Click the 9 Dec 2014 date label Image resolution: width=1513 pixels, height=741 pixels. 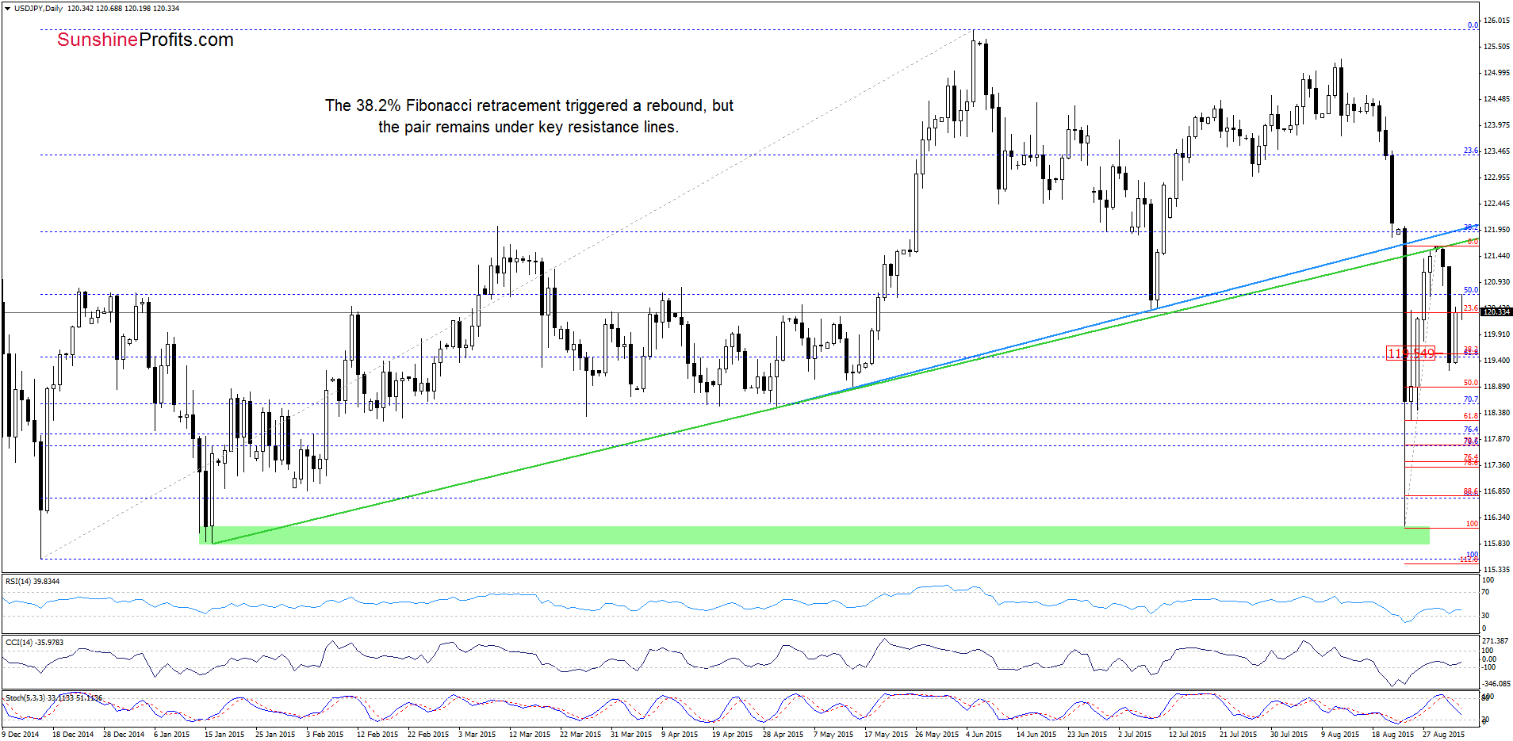pyautogui.click(x=21, y=735)
